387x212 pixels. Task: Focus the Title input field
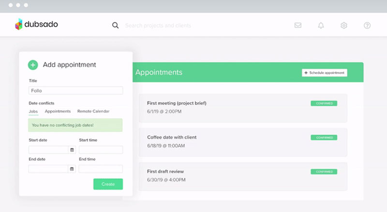pyautogui.click(x=75, y=91)
